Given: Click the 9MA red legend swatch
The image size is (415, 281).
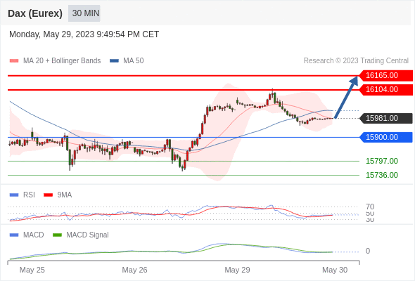Looking at the screenshot, I should (x=48, y=195).
